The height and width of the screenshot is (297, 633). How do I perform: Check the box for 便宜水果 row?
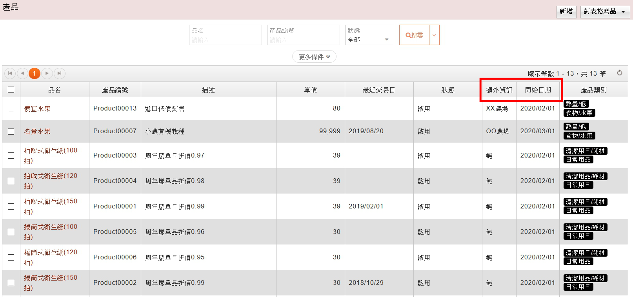(11, 109)
